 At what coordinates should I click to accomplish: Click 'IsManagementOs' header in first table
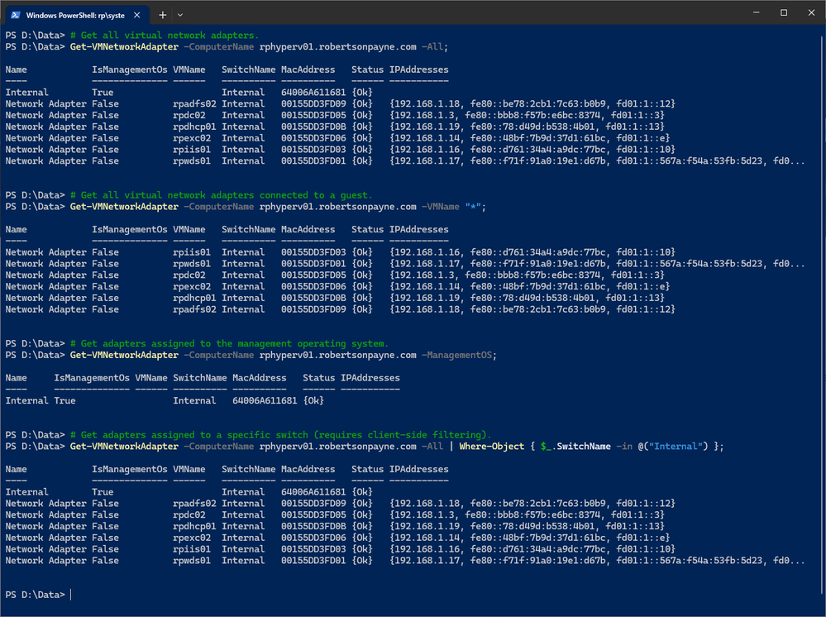[130, 69]
